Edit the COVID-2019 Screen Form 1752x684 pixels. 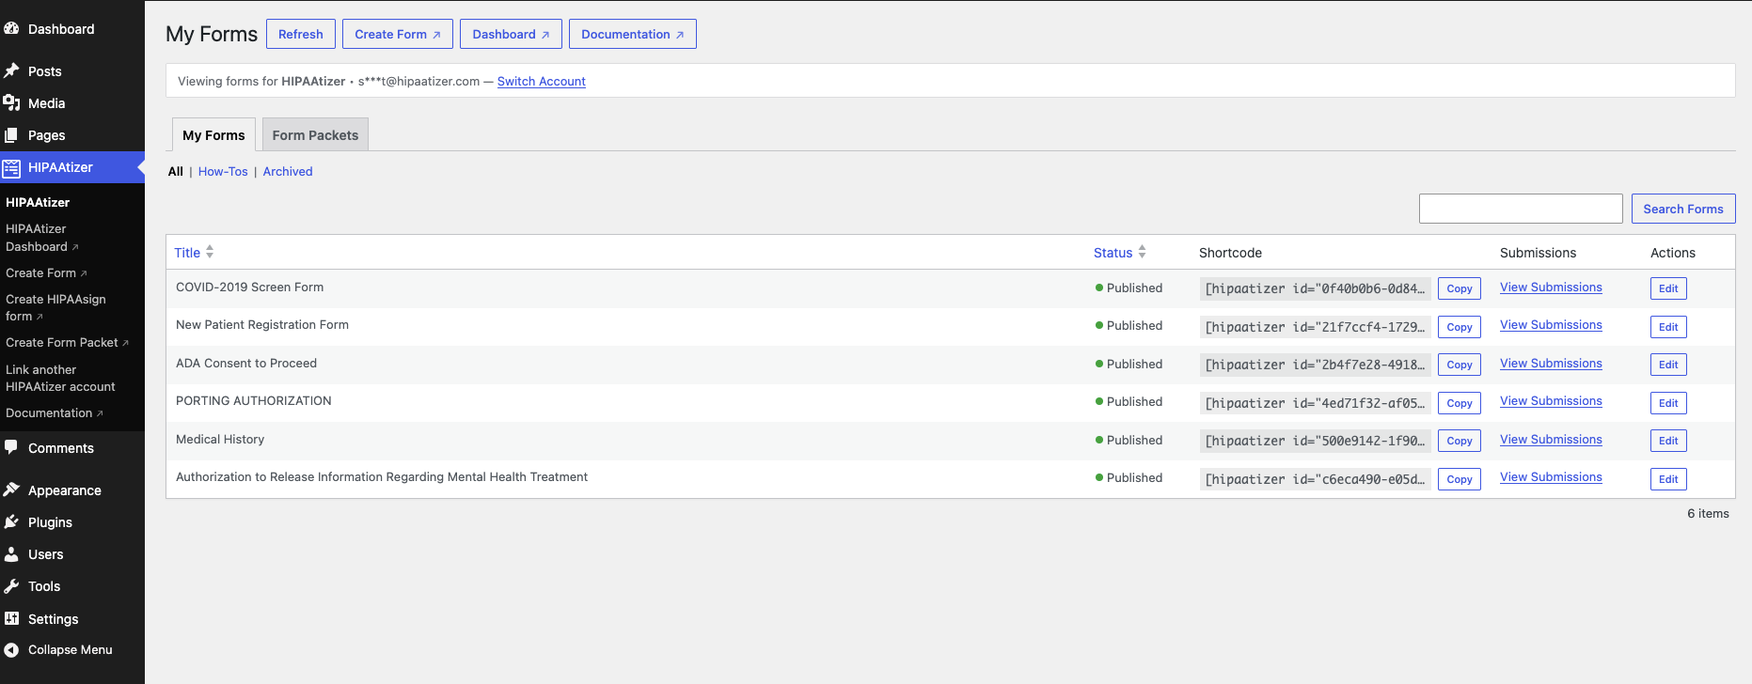1668,288
